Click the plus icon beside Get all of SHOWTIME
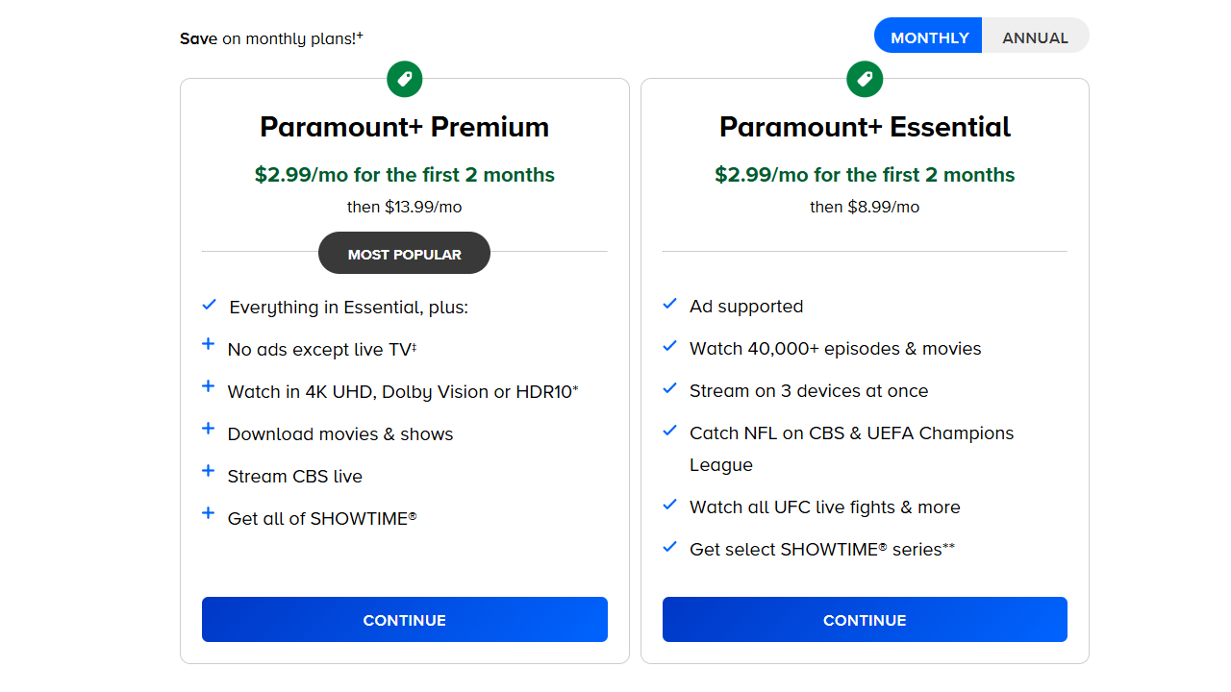1231x692 pixels. pos(208,513)
